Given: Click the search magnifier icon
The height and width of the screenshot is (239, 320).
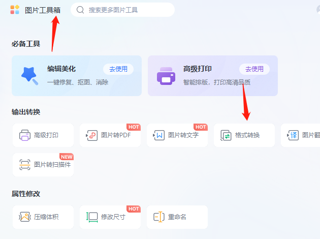Looking at the screenshot, I should tap(80, 10).
